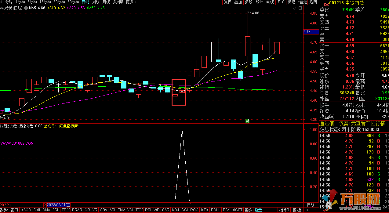Open the 模板 template menu
Image resolution: width=389 pixels, height=213 pixels.
tap(297, 210)
